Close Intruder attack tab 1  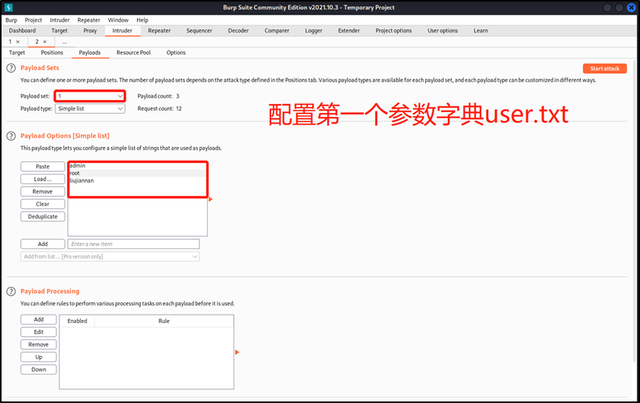[18, 42]
